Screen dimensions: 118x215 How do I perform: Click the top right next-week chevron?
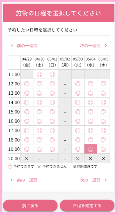pyautogui.click(x=106, y=46)
